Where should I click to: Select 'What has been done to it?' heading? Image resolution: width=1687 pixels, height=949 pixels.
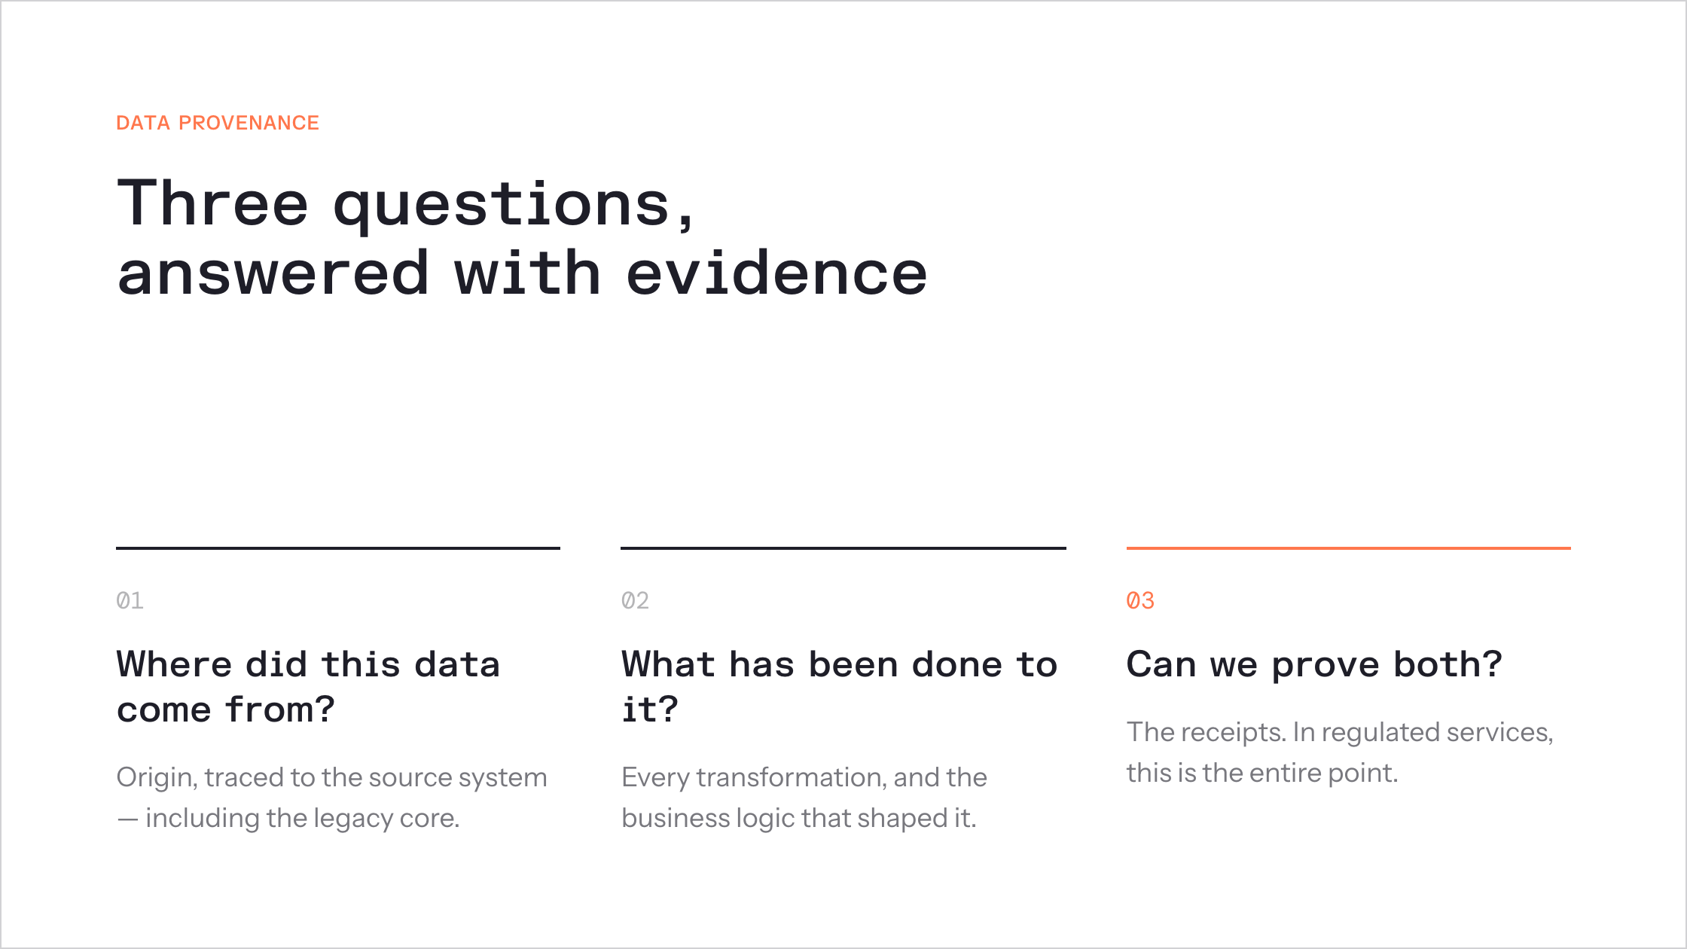[x=840, y=687]
